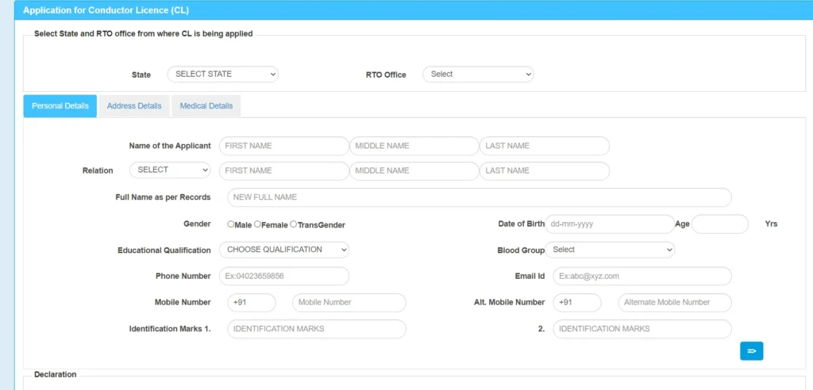Switch to the Address Details tab

click(134, 106)
